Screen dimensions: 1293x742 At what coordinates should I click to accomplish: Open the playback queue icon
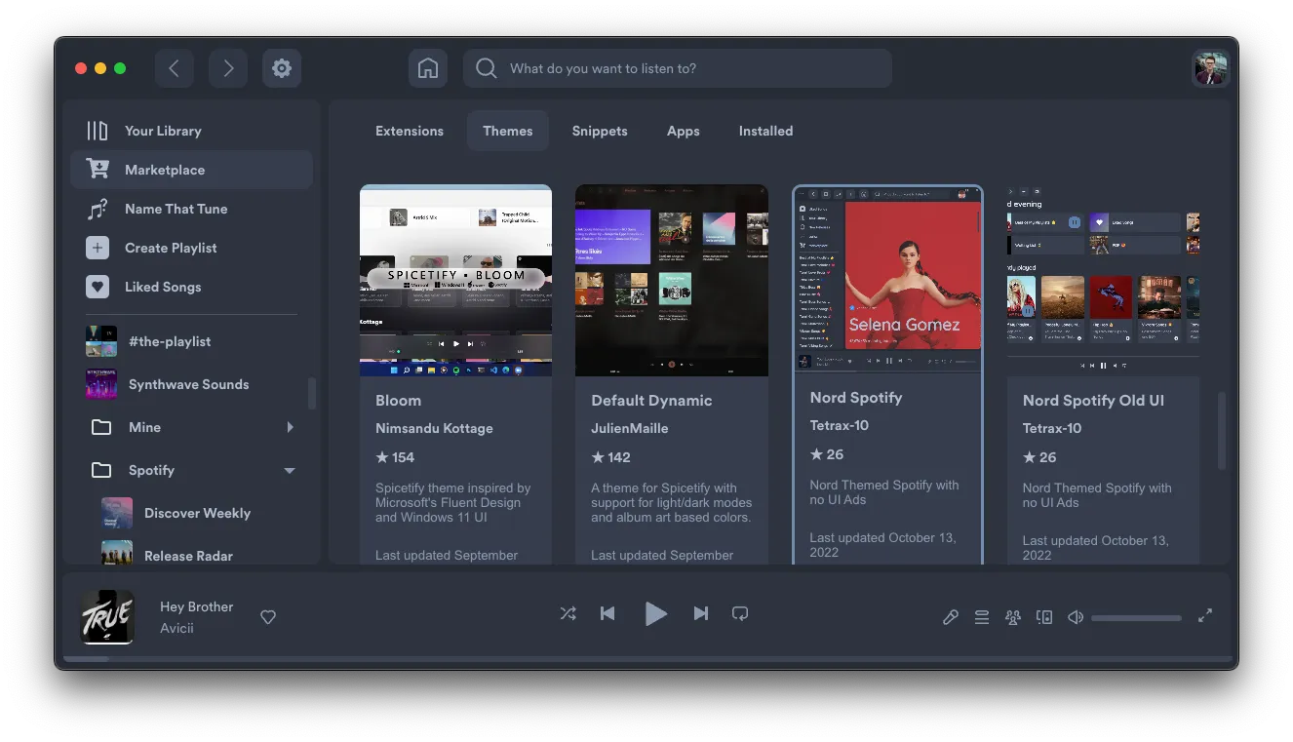point(982,616)
